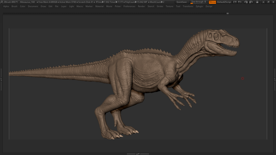Viewport: 276px width, 155px height.
Task: Open the Zplugin menu
Action: point(199,6)
